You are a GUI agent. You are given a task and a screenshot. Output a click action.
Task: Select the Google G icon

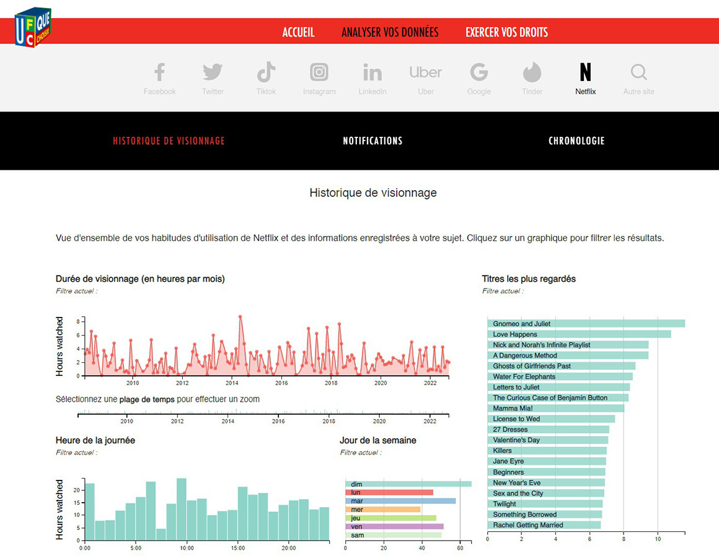point(479,72)
